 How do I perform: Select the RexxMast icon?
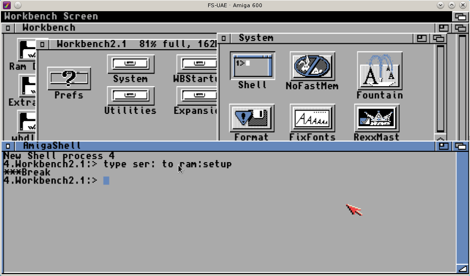click(377, 118)
